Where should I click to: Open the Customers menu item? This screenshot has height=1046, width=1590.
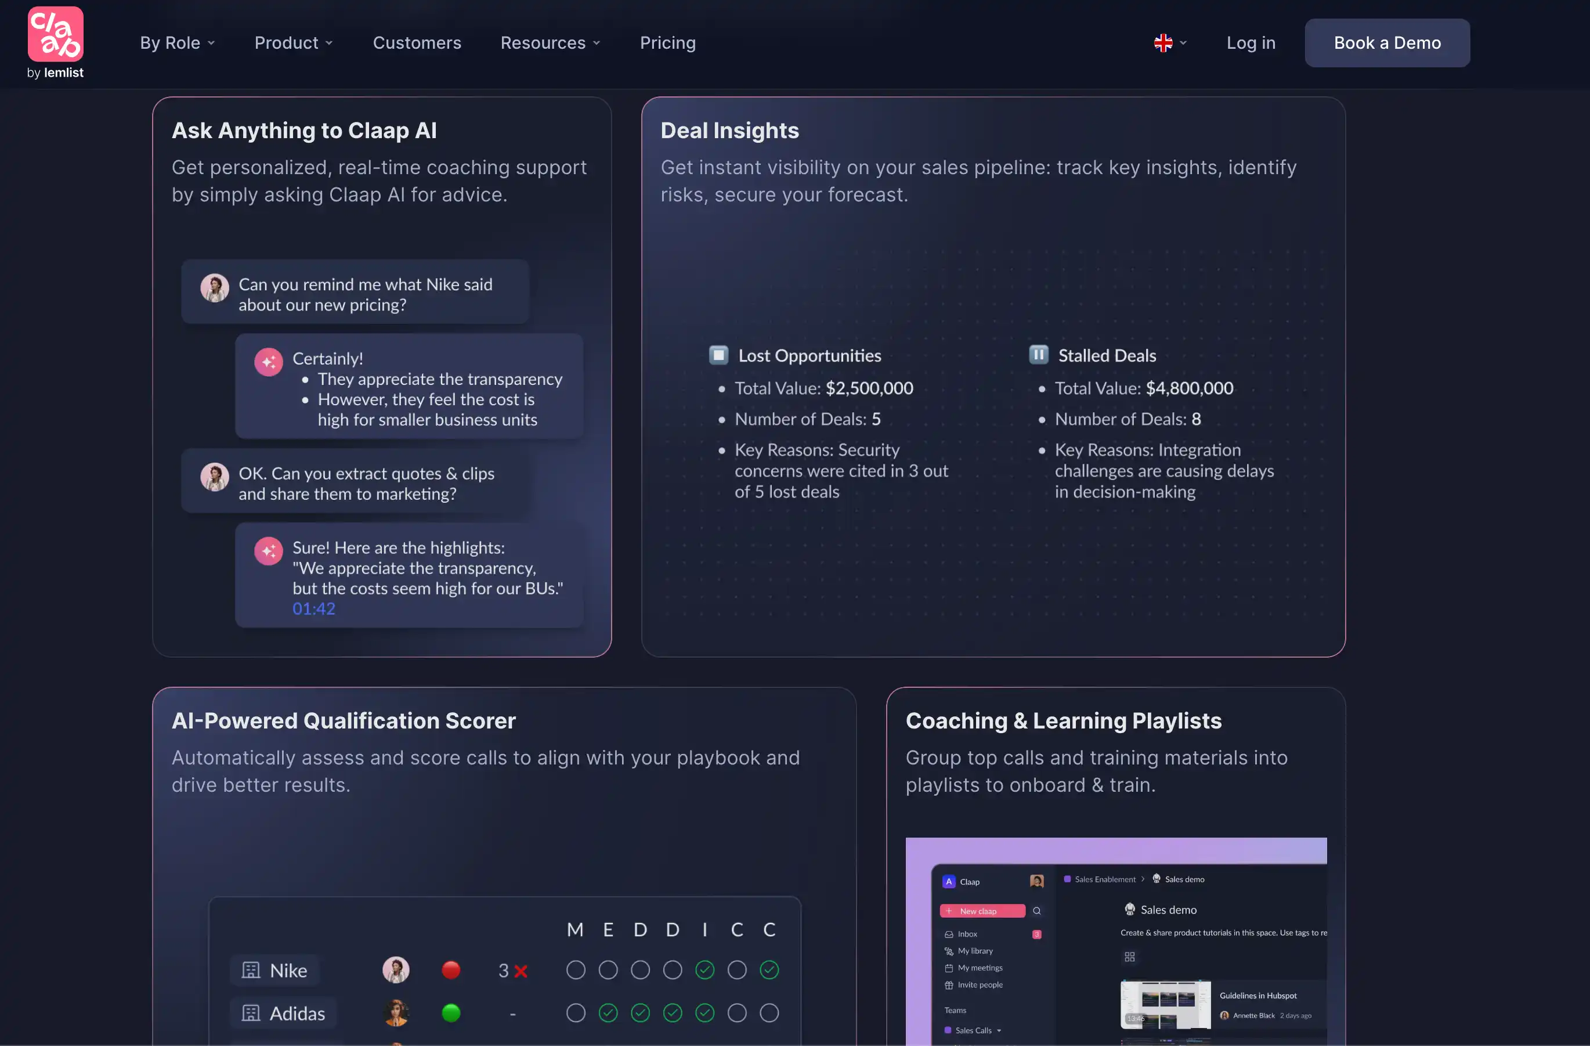pyautogui.click(x=417, y=43)
